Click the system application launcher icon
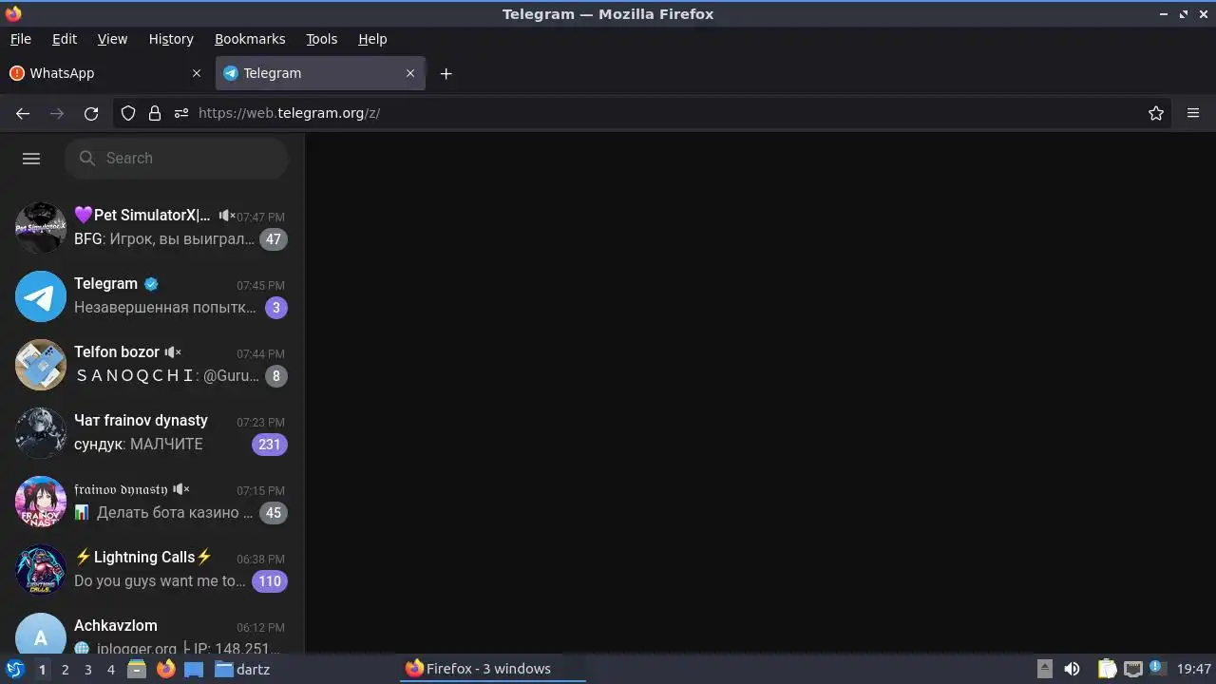 click(15, 669)
